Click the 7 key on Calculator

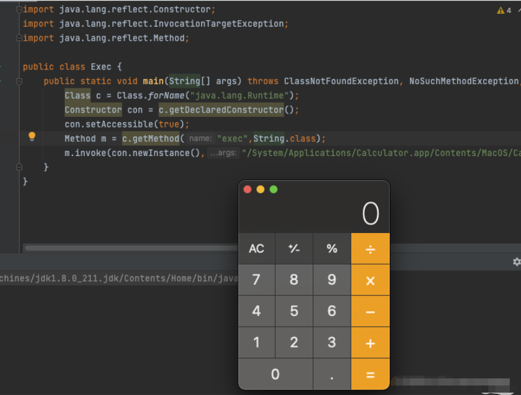(x=256, y=280)
